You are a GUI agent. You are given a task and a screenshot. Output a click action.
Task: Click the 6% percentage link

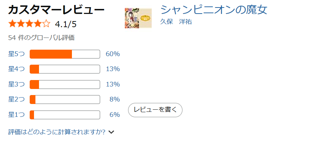click(114, 115)
